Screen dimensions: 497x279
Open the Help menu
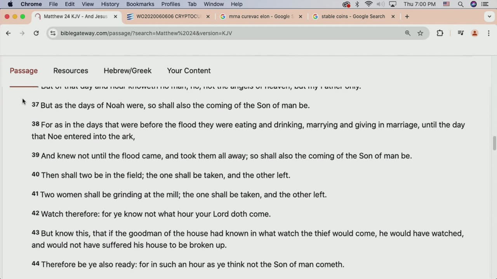(236, 4)
